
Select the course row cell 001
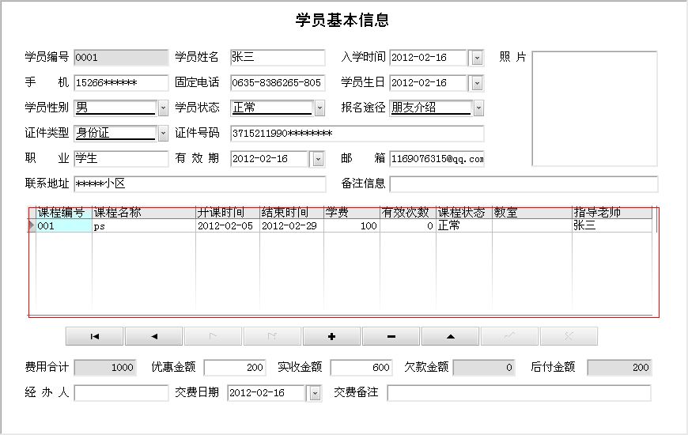pyautogui.click(x=63, y=226)
